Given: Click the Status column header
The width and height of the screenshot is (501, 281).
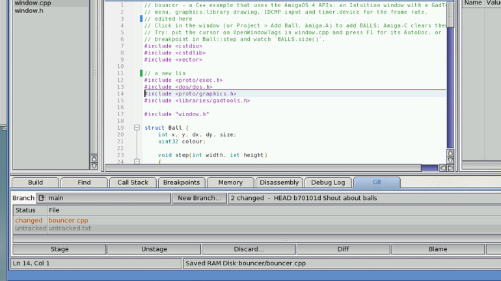Looking at the screenshot, I should [x=30, y=210].
